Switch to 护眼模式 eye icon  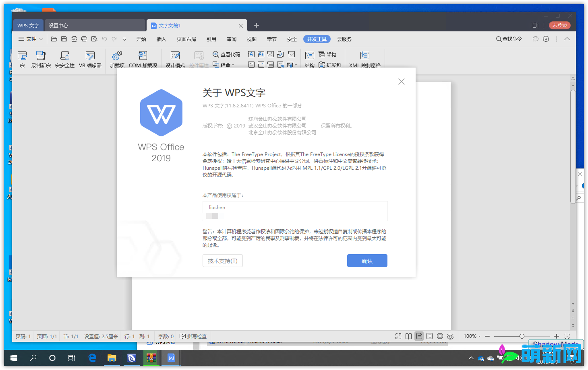point(450,336)
